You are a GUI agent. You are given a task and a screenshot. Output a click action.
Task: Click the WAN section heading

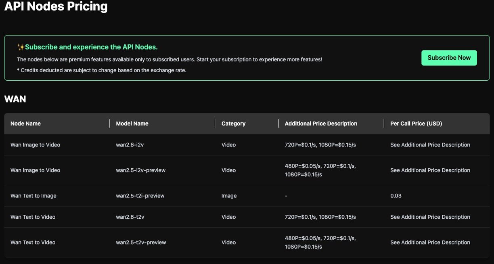[15, 99]
